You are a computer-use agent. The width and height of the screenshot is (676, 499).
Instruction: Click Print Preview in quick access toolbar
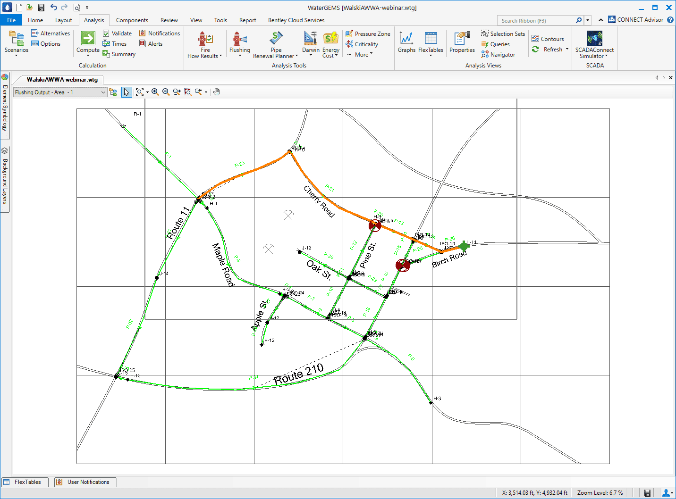click(x=76, y=8)
